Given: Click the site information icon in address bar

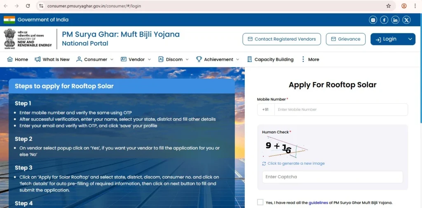Looking at the screenshot, I should pyautogui.click(x=41, y=6).
